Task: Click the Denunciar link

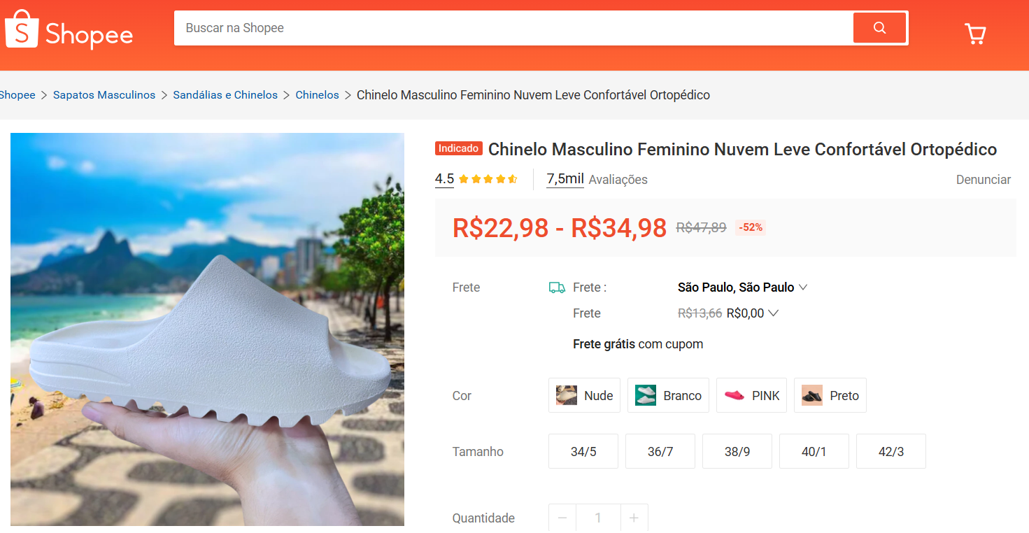Action: (983, 179)
